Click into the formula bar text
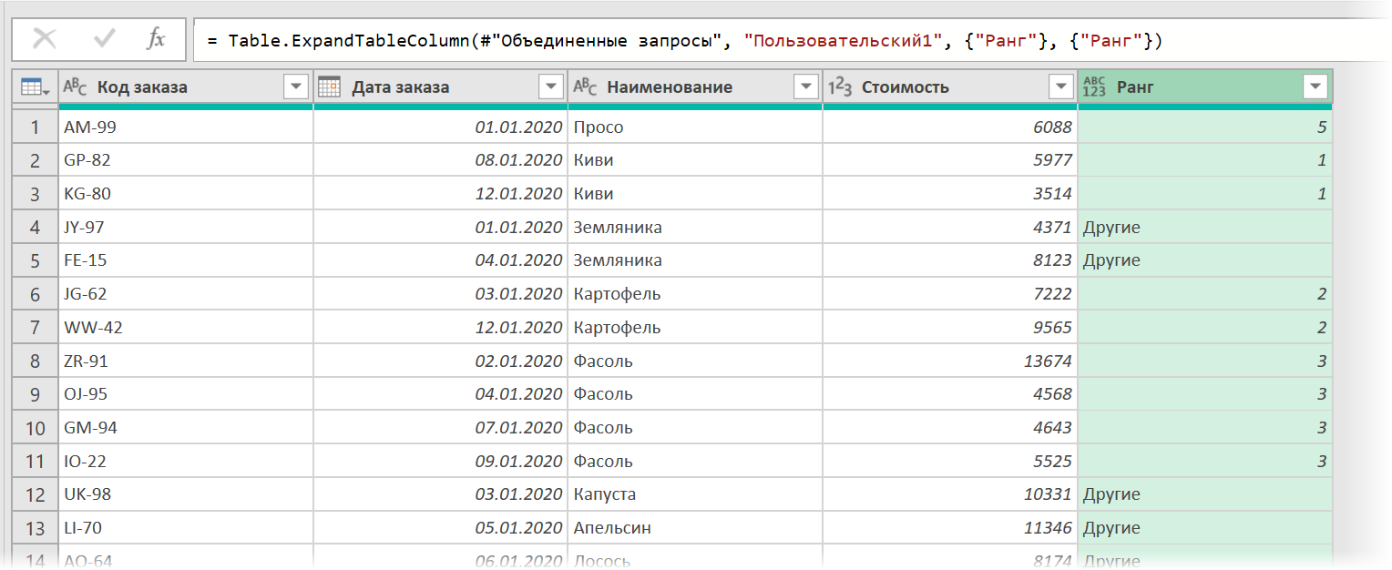Screen dimensions: 1392x570 684,41
